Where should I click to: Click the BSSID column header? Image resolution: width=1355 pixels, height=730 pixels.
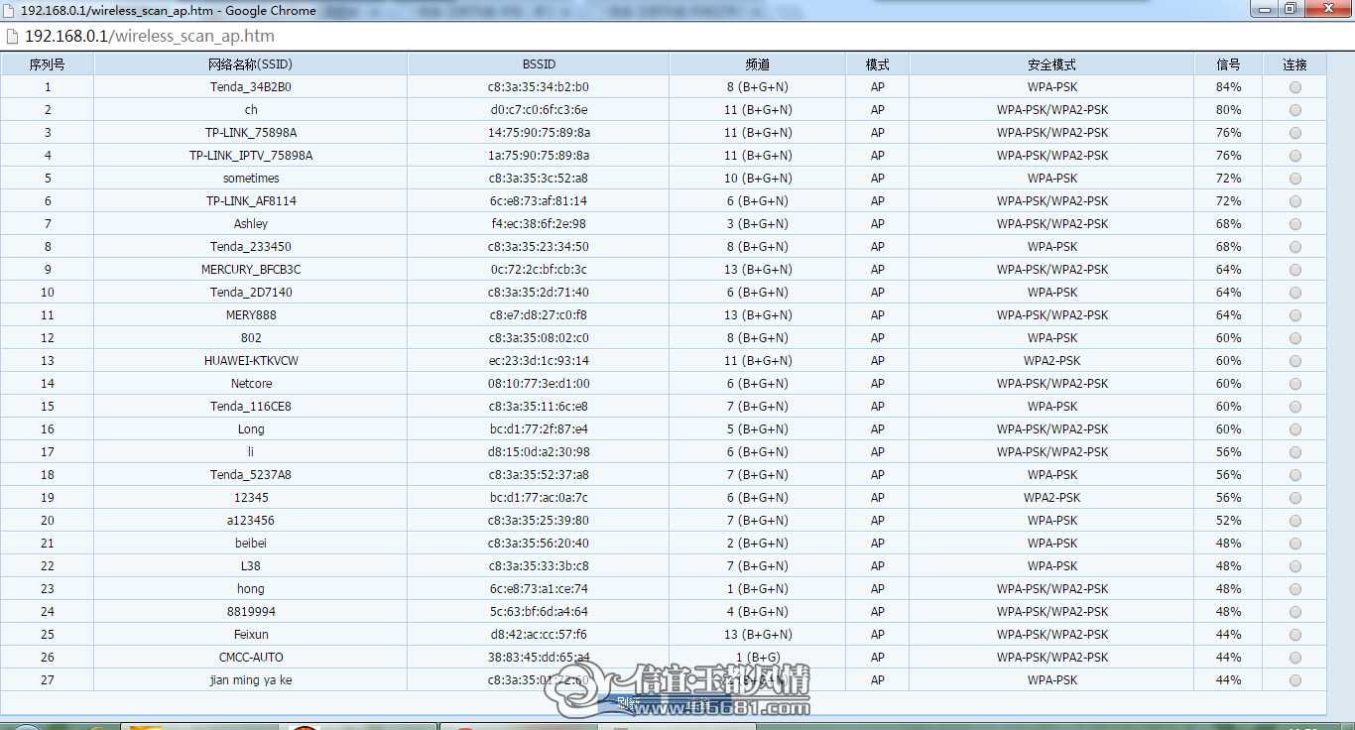click(539, 64)
